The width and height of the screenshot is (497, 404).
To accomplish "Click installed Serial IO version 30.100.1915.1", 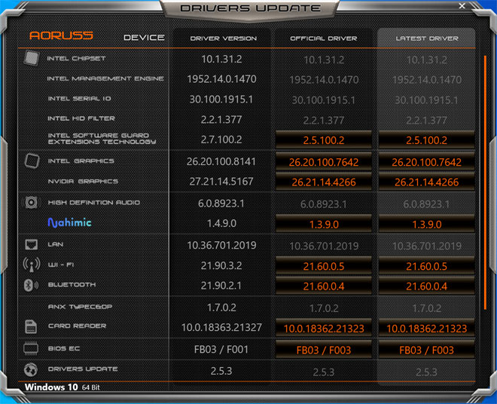I will point(221,99).
